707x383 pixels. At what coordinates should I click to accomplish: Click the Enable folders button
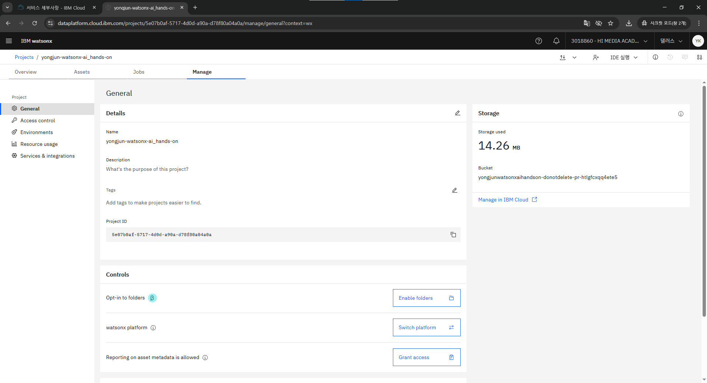[426, 298]
